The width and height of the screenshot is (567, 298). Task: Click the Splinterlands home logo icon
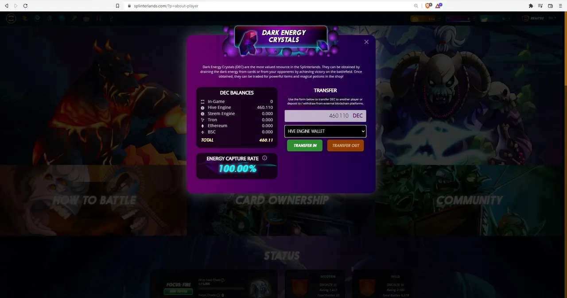[11, 19]
